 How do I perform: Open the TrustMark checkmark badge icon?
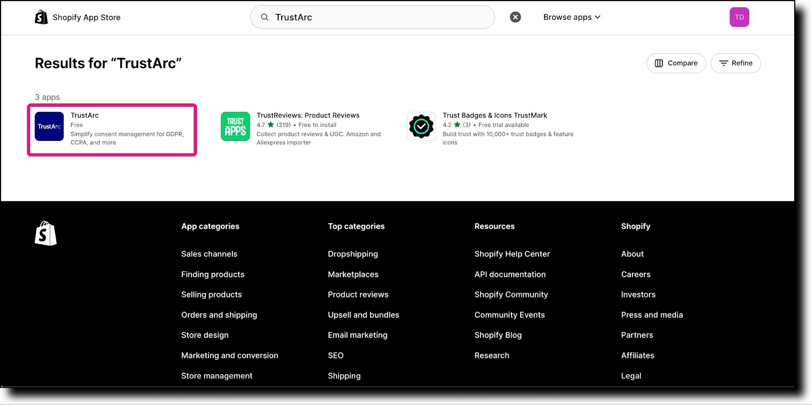421,126
